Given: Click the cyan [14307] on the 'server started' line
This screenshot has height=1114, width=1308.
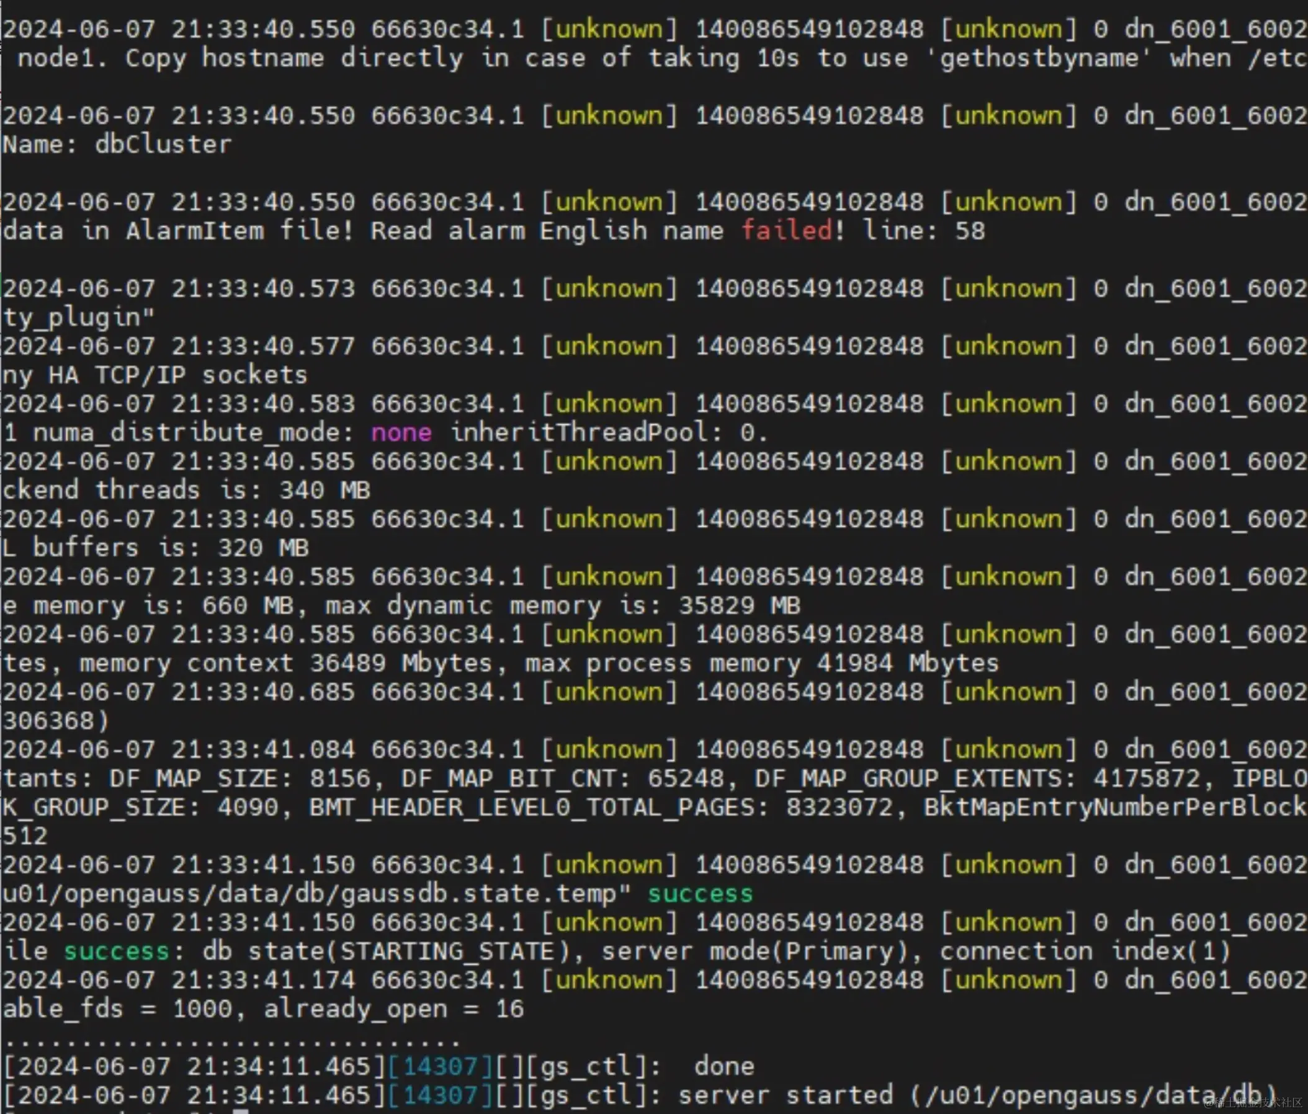Looking at the screenshot, I should [x=439, y=1095].
